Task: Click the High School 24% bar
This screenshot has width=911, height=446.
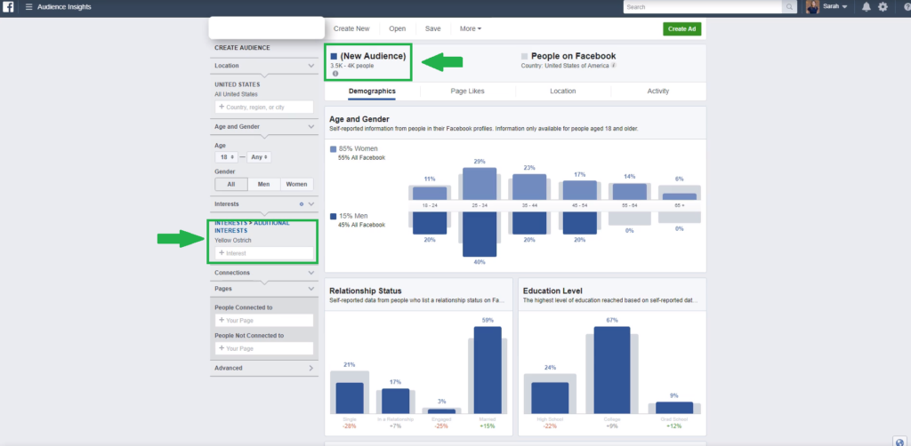Action: (x=550, y=398)
